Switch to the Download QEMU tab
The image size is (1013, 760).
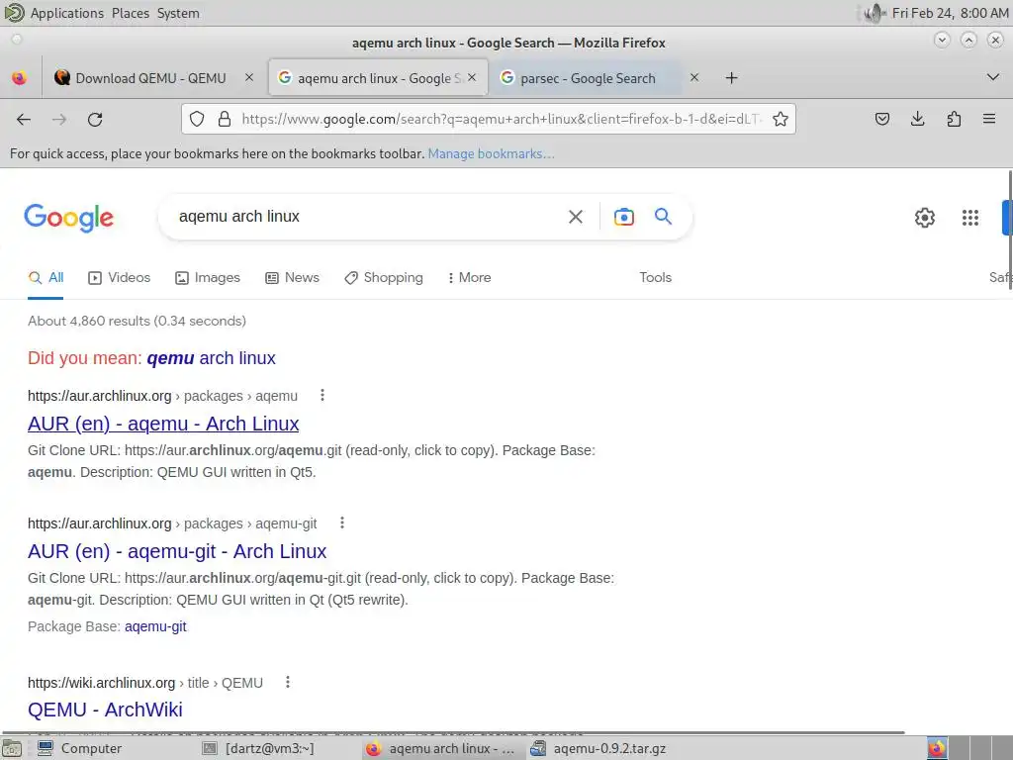[150, 78]
